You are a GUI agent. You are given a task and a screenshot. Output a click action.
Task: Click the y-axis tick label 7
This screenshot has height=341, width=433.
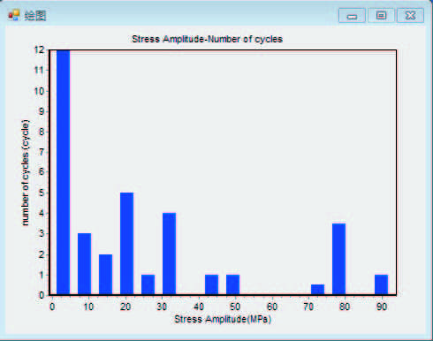[42, 152]
